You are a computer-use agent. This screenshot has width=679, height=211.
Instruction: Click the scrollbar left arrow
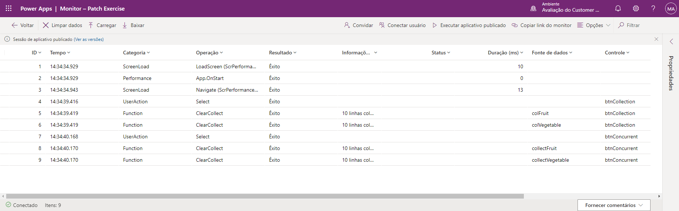pyautogui.click(x=3, y=196)
